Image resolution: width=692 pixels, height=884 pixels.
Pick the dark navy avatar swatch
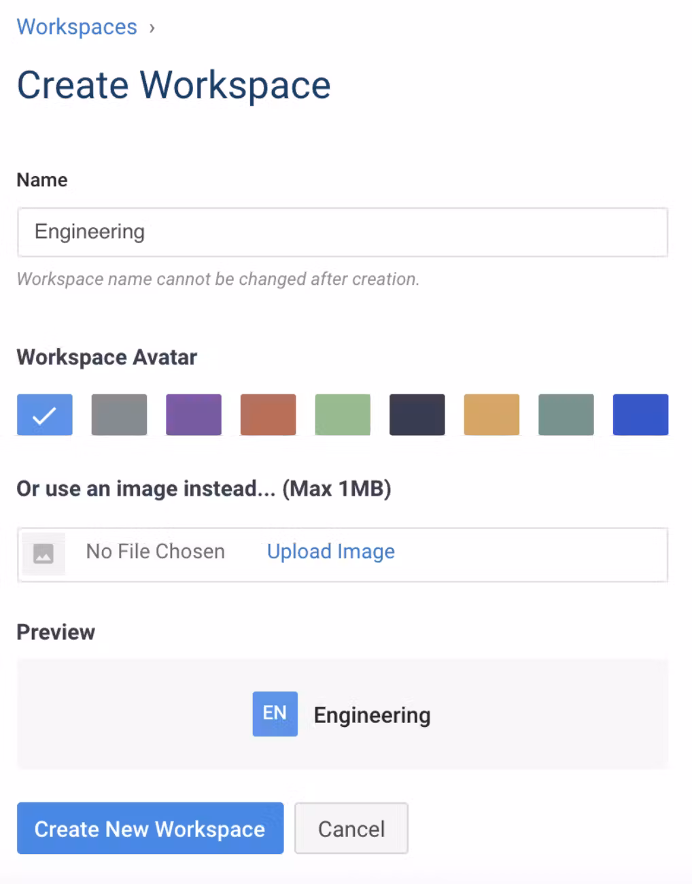(417, 414)
